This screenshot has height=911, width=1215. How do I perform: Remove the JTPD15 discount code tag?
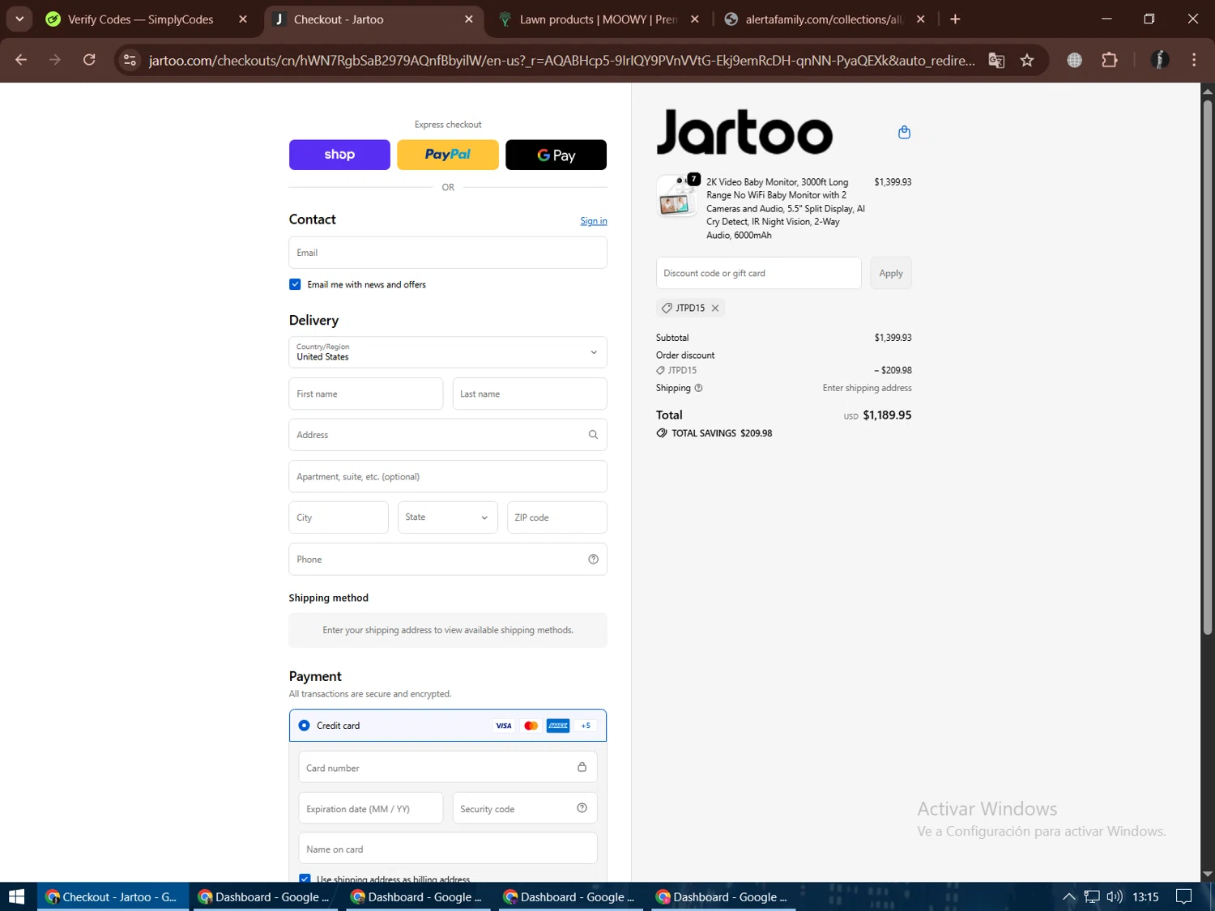715,309
